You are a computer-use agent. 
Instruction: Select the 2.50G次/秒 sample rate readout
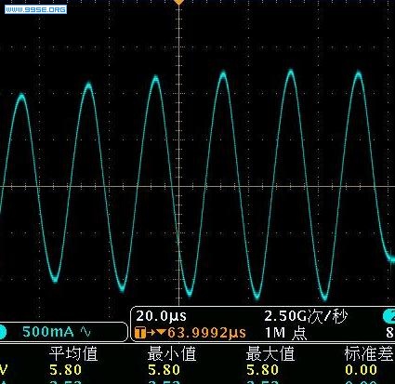coord(306,316)
